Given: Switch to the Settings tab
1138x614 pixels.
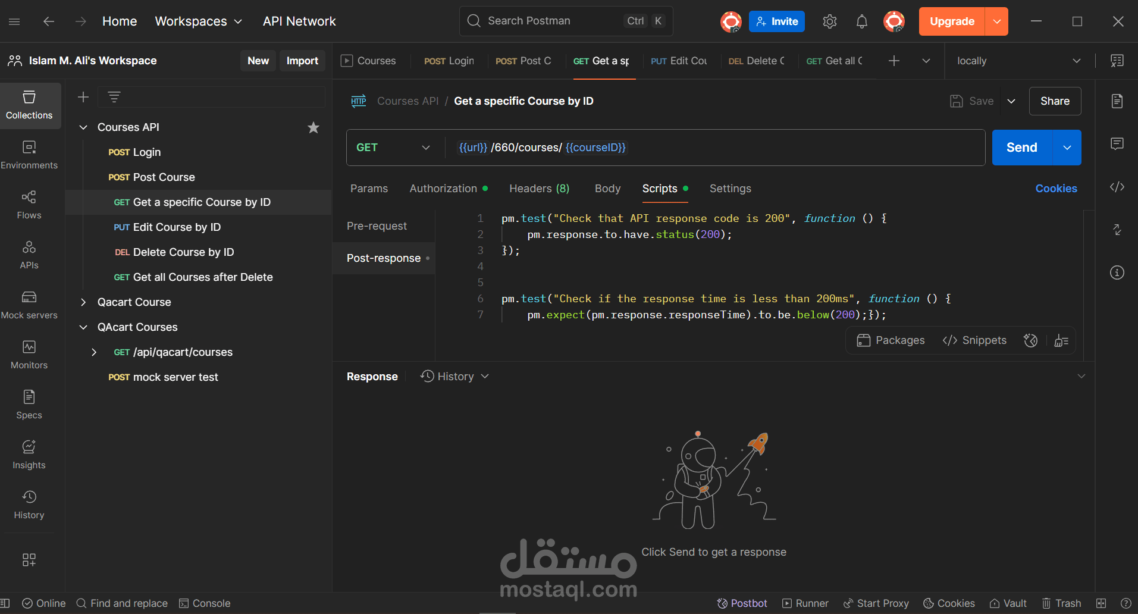Looking at the screenshot, I should (x=730, y=189).
